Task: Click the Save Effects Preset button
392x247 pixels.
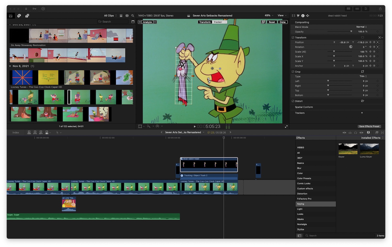Action: pos(369,126)
